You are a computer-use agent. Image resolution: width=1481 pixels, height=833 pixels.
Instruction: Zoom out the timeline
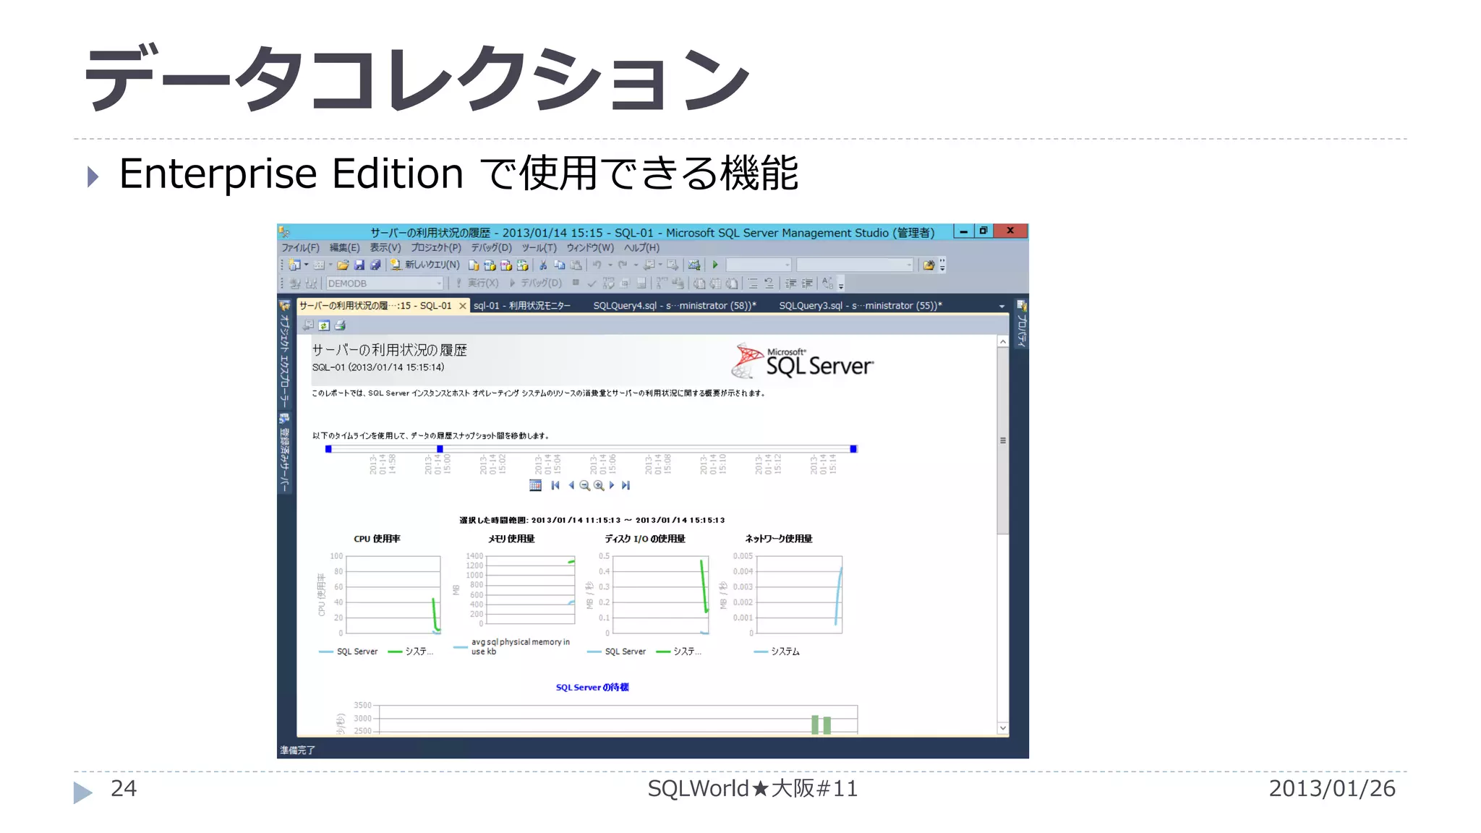(x=584, y=485)
